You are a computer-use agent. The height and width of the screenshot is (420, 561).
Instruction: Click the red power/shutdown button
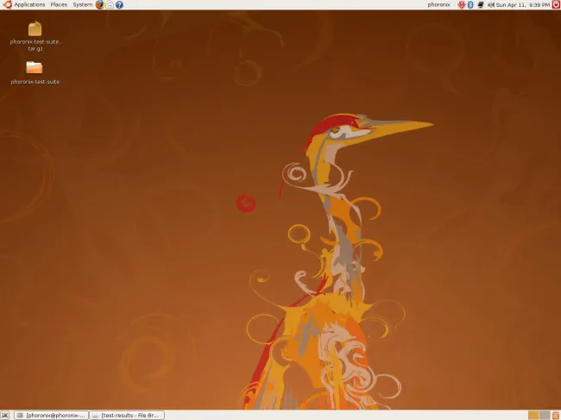556,4
